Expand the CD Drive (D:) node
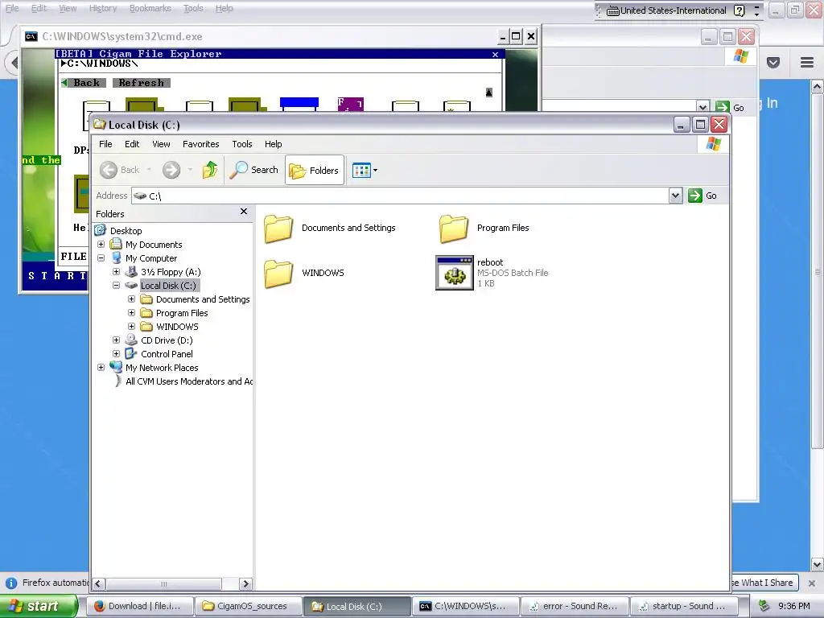Image resolution: width=824 pixels, height=618 pixels. point(116,340)
